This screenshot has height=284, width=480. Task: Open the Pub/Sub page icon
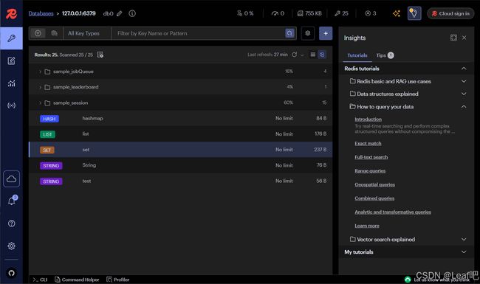[x=11, y=105]
